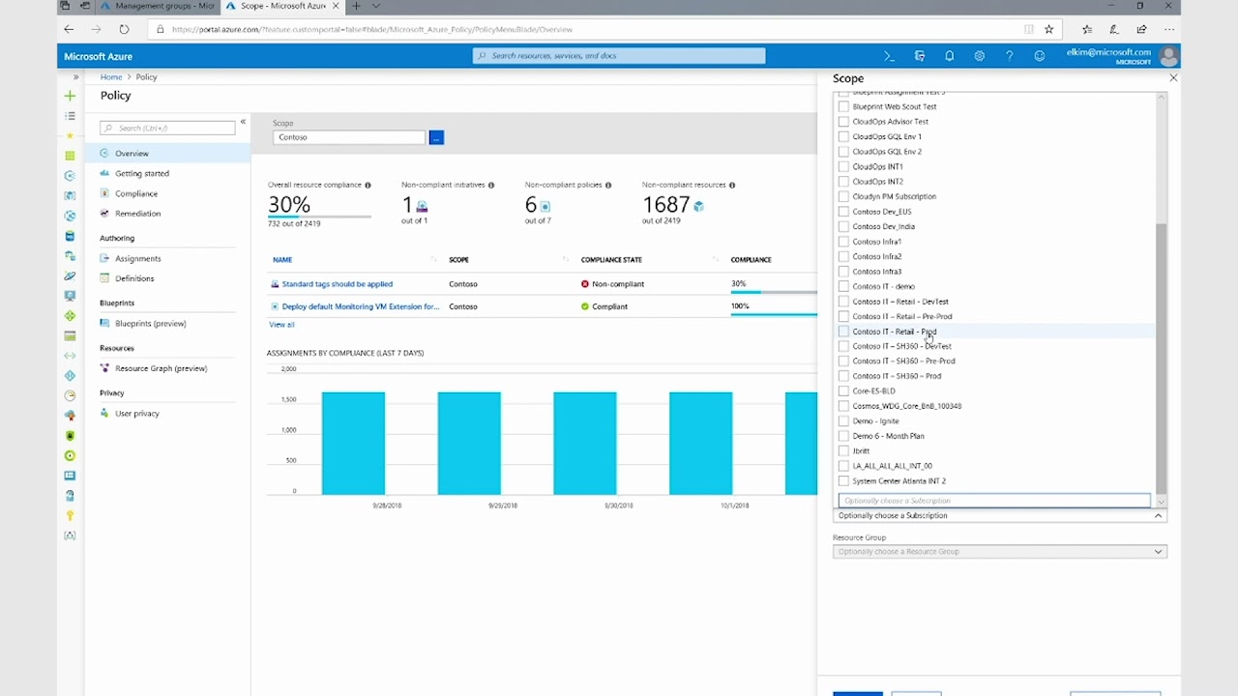Open Deploy default Monitoring VM Extension link

pyautogui.click(x=361, y=306)
